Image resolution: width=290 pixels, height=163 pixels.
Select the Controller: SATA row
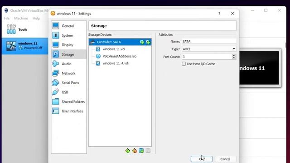120,42
